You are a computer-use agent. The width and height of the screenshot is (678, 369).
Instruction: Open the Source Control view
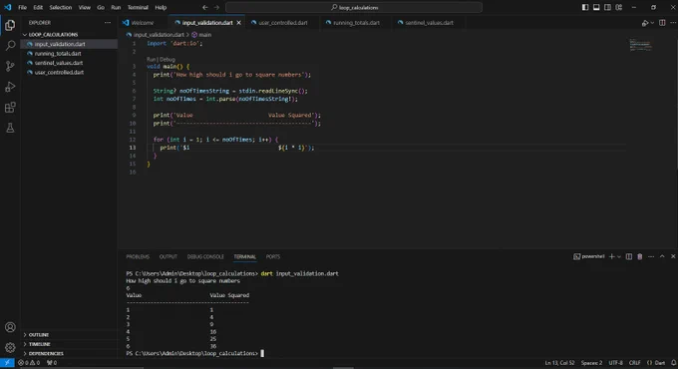pos(10,66)
